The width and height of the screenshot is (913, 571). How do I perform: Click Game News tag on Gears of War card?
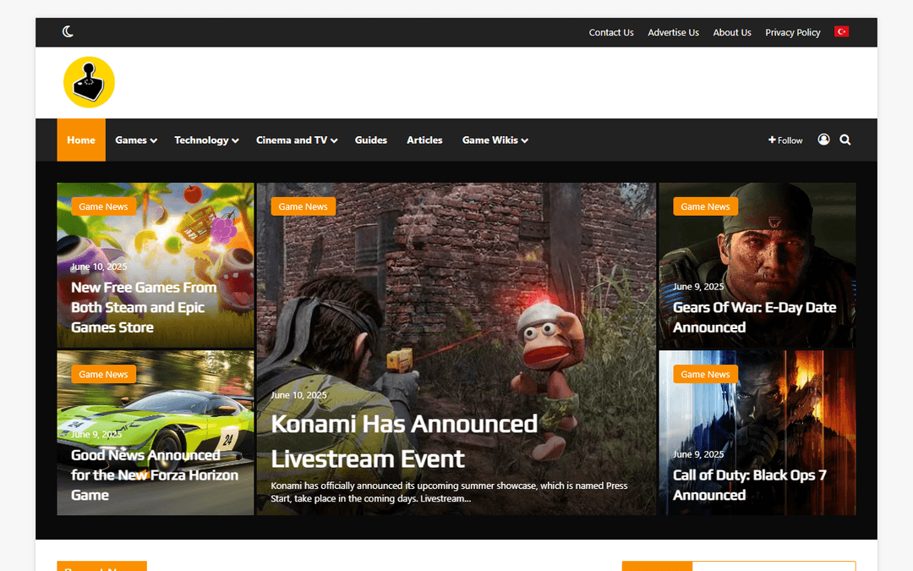pyautogui.click(x=705, y=206)
